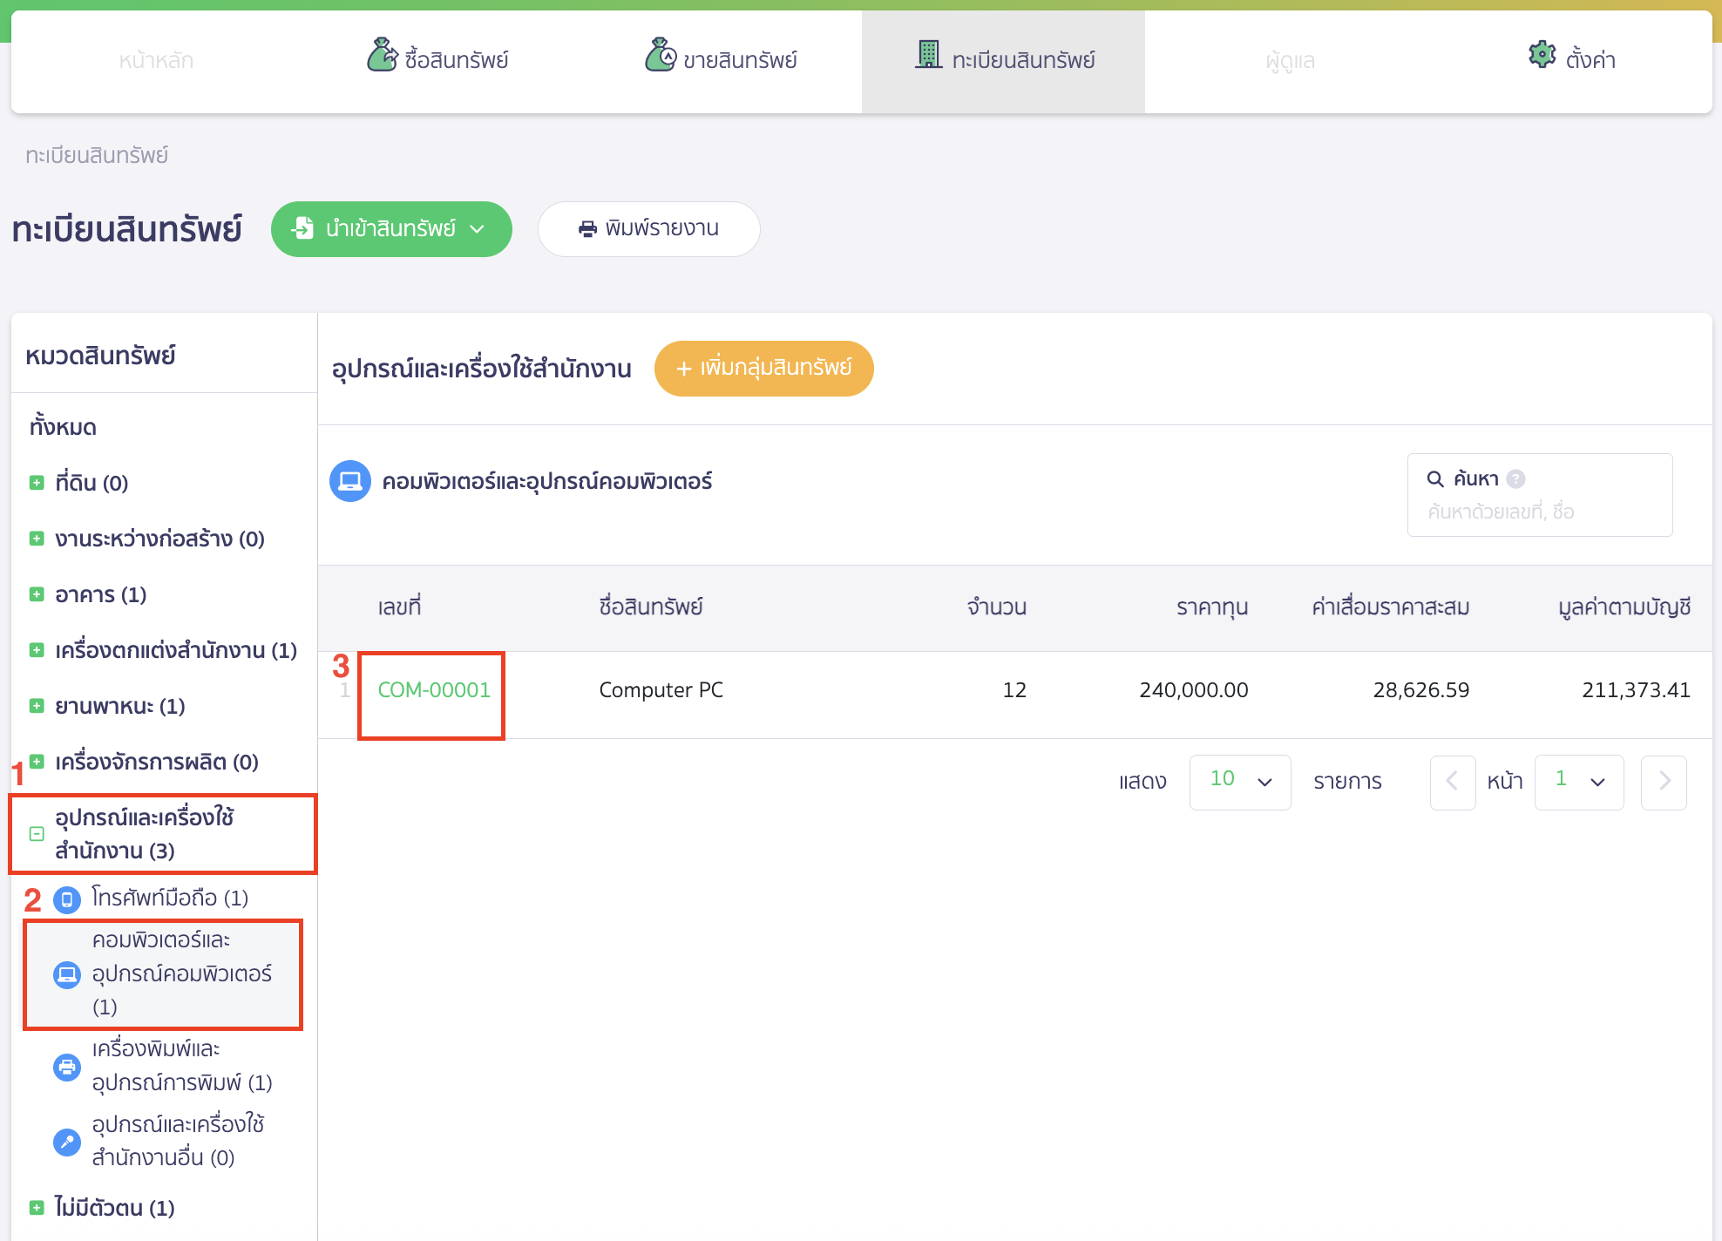Click the mobile phone category icon

(x=67, y=899)
